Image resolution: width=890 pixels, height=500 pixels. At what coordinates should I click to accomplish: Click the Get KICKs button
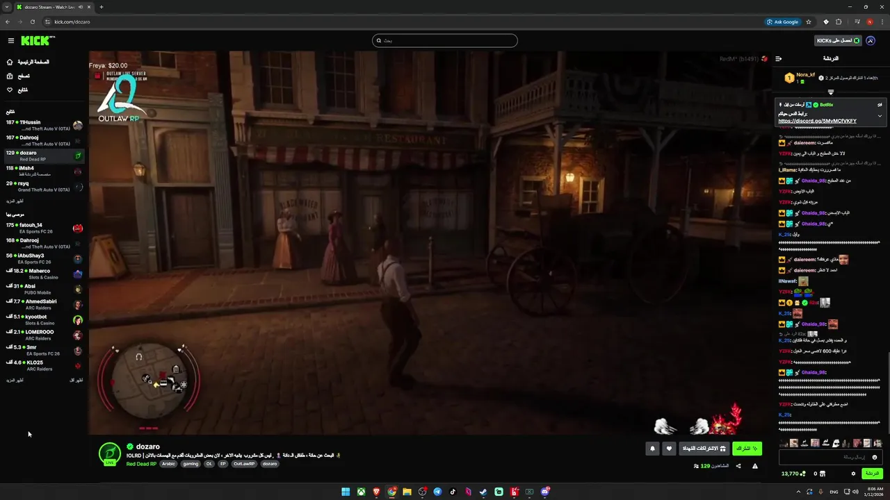[838, 41]
